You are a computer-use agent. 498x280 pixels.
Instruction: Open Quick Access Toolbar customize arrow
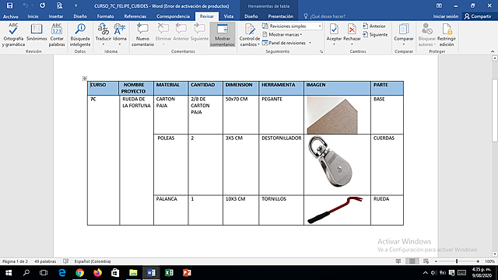click(76, 5)
